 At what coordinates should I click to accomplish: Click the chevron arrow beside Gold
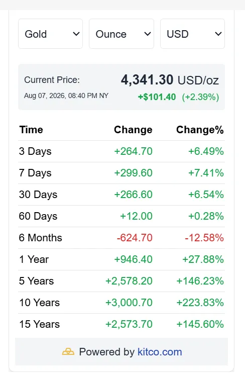pos(76,34)
